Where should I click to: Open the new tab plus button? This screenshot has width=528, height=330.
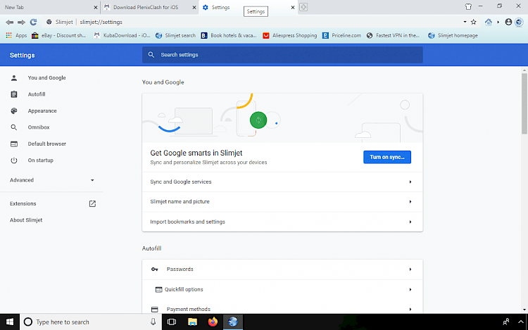pyautogui.click(x=303, y=7)
